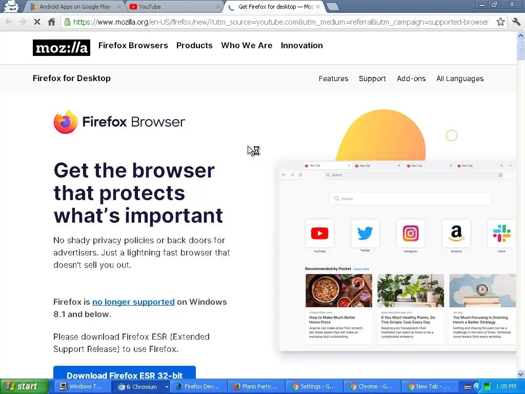Click the Add-ons link

tap(411, 78)
